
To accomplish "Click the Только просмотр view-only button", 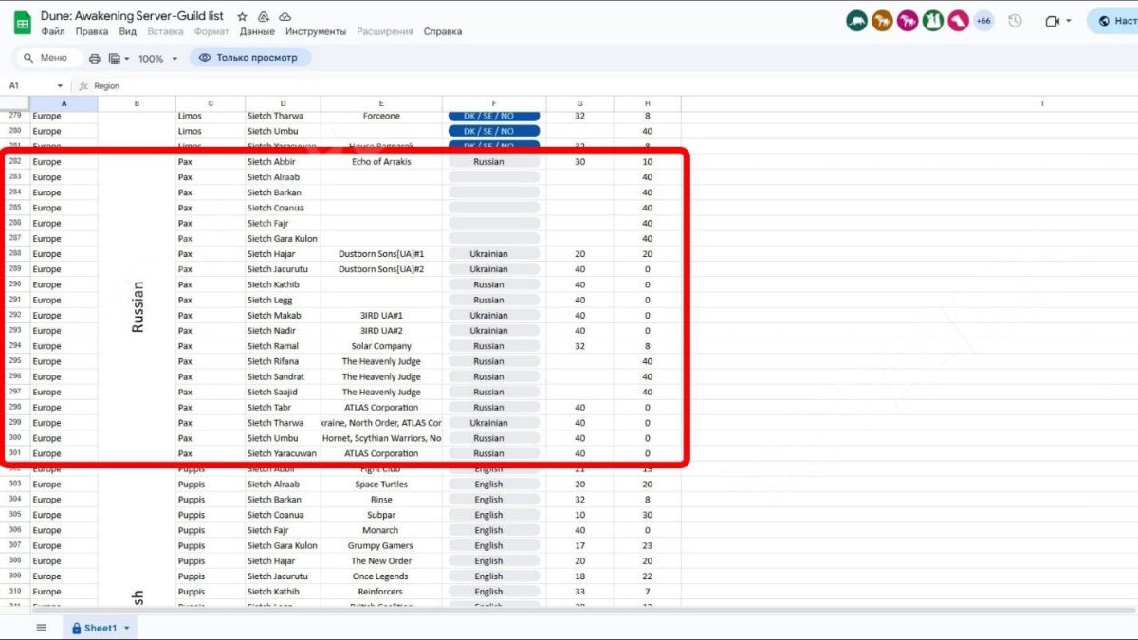I will click(250, 58).
